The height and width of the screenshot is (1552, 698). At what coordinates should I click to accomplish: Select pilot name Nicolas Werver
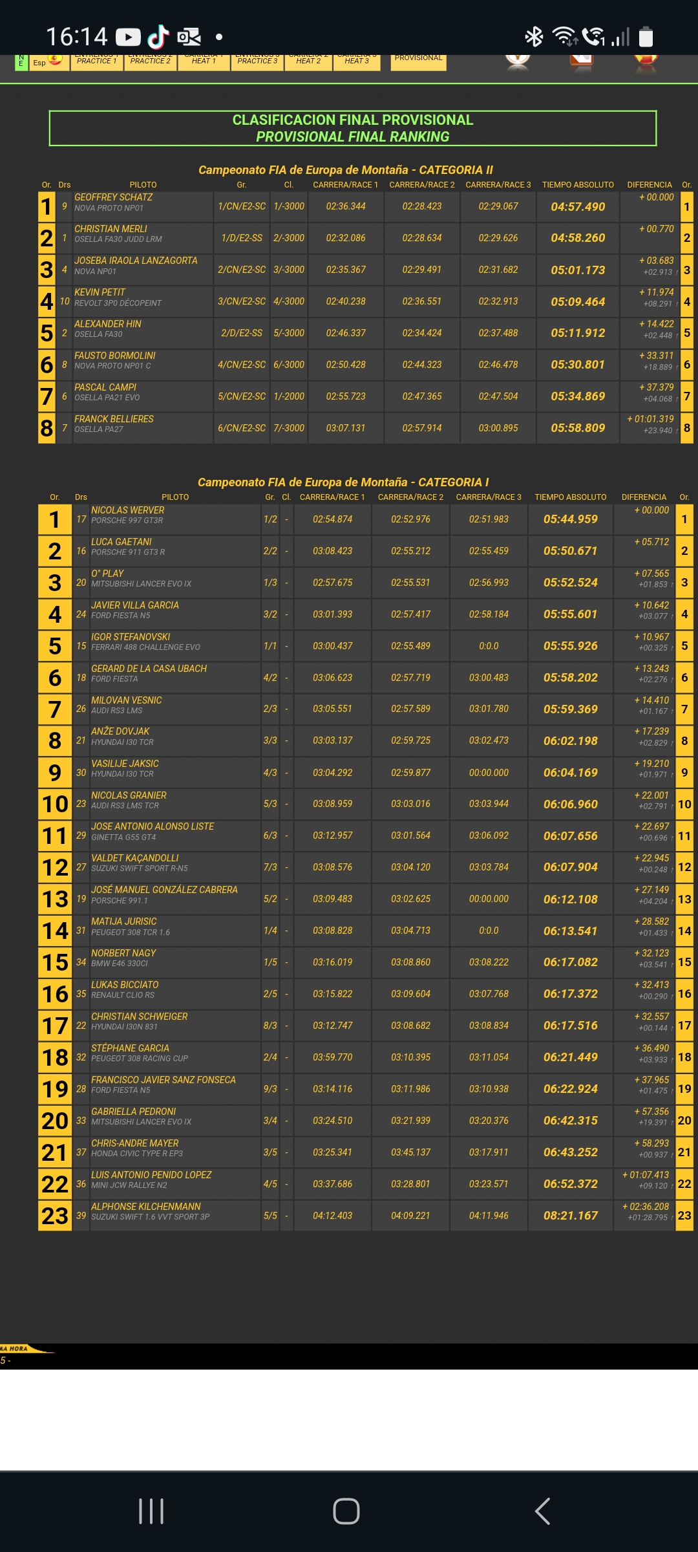click(x=128, y=510)
